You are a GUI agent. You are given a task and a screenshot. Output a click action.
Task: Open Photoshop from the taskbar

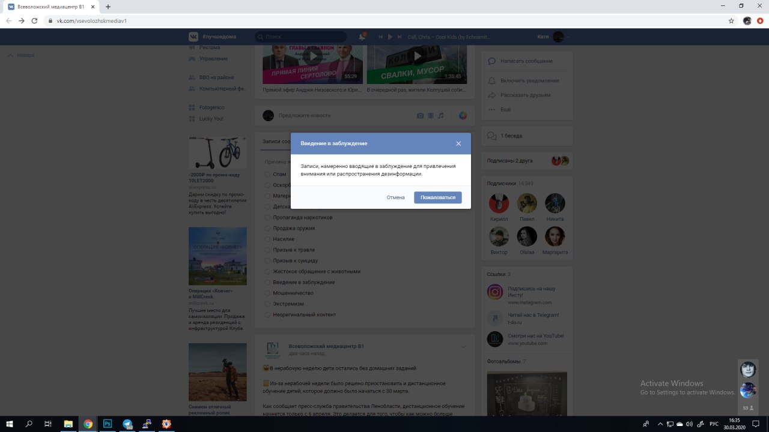tap(108, 424)
